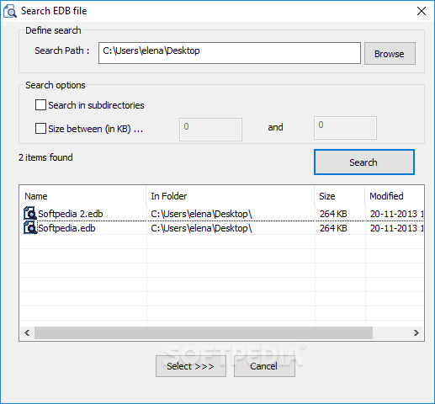435x404 pixels.
Task: Click the Browse button
Action: (390, 54)
